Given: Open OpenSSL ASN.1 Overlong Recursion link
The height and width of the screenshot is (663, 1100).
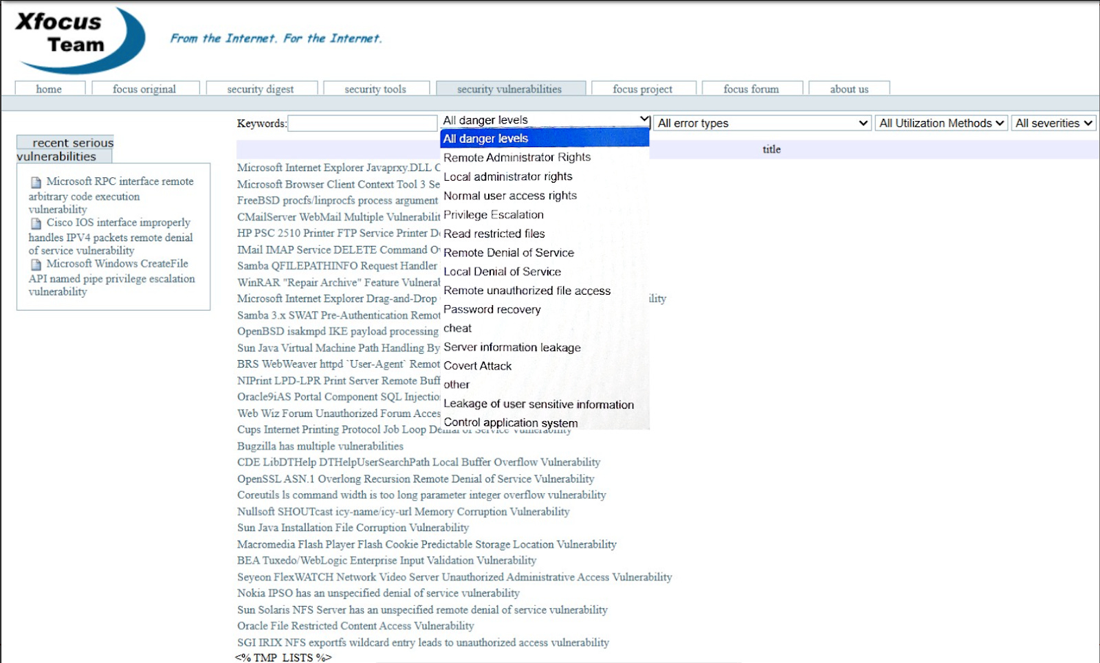Looking at the screenshot, I should coord(416,479).
